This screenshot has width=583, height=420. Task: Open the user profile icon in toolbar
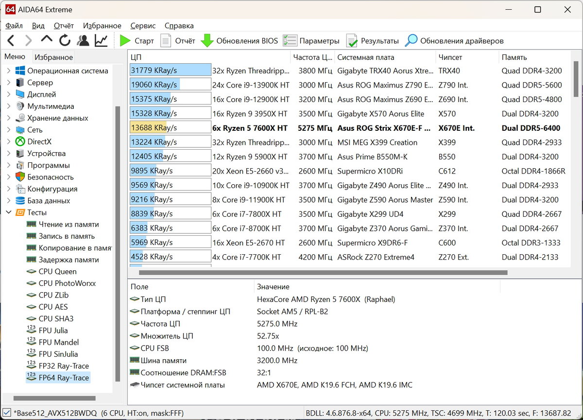coord(83,41)
